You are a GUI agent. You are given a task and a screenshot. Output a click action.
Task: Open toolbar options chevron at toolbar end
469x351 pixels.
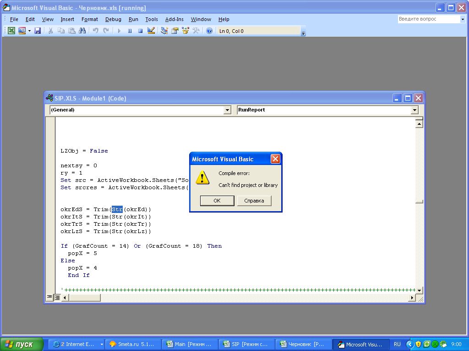(303, 33)
